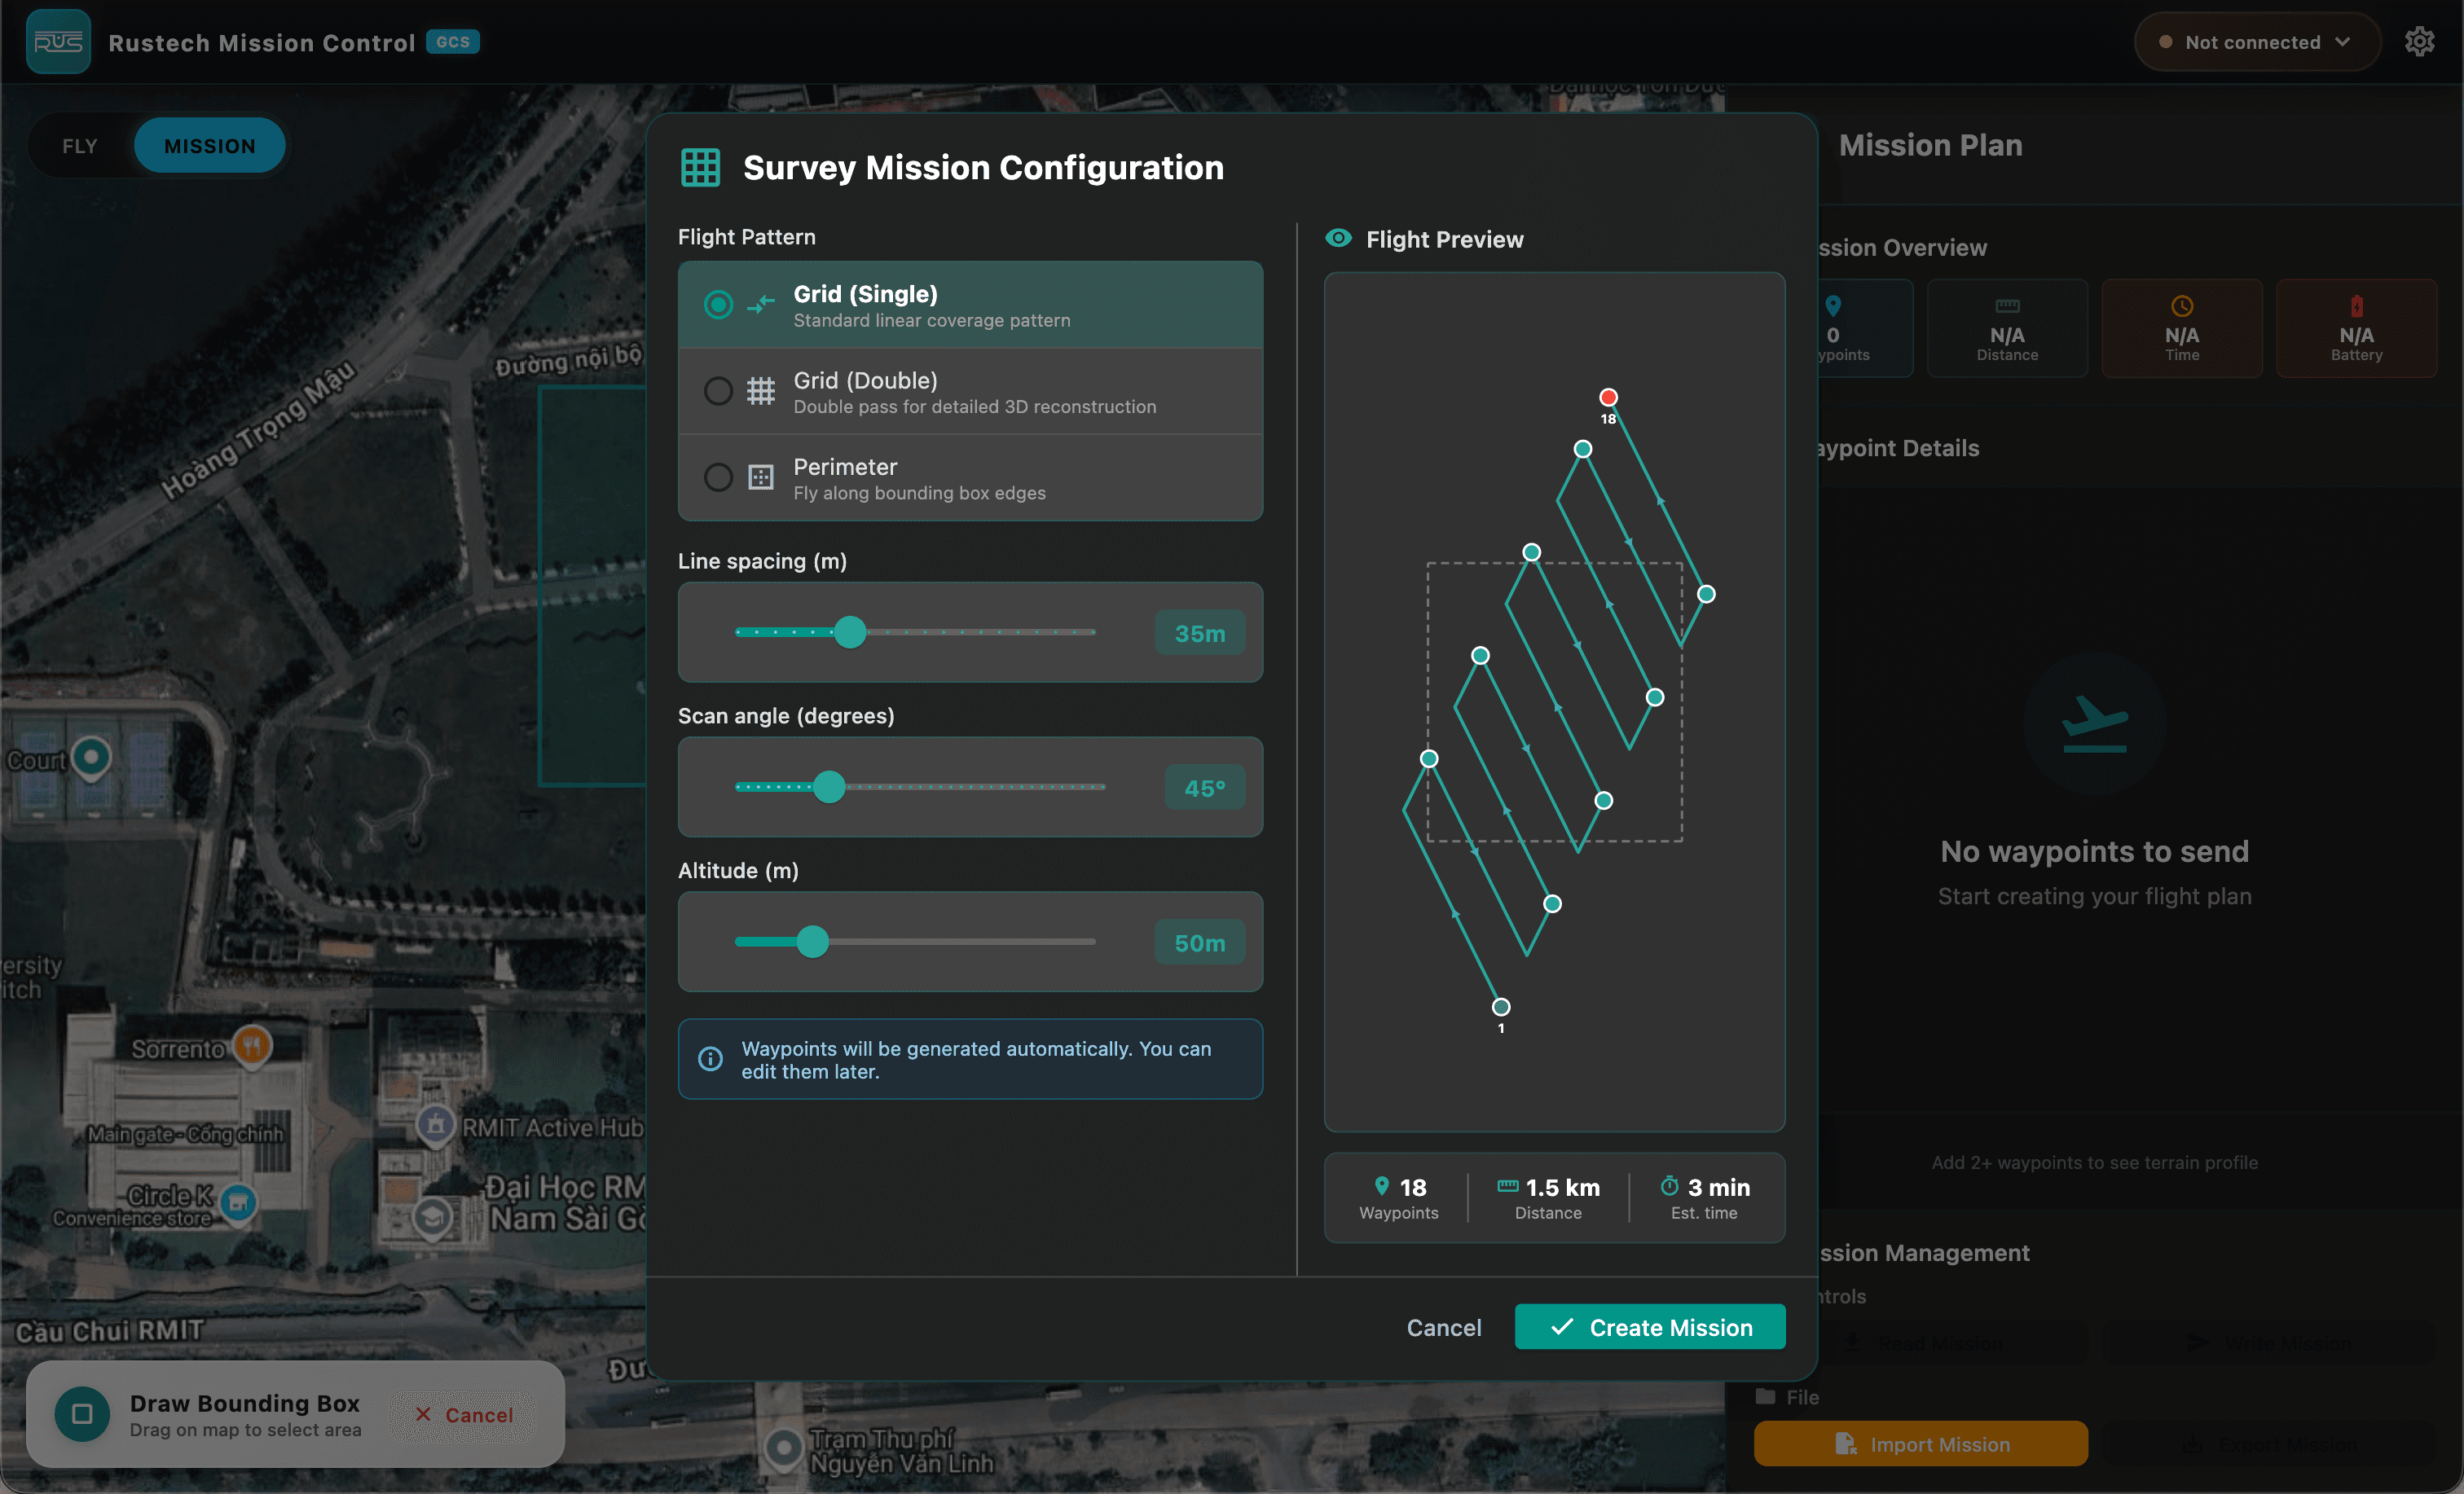Click the Rustech logo icon
Viewport: 2464px width, 1494px height.
(58, 42)
